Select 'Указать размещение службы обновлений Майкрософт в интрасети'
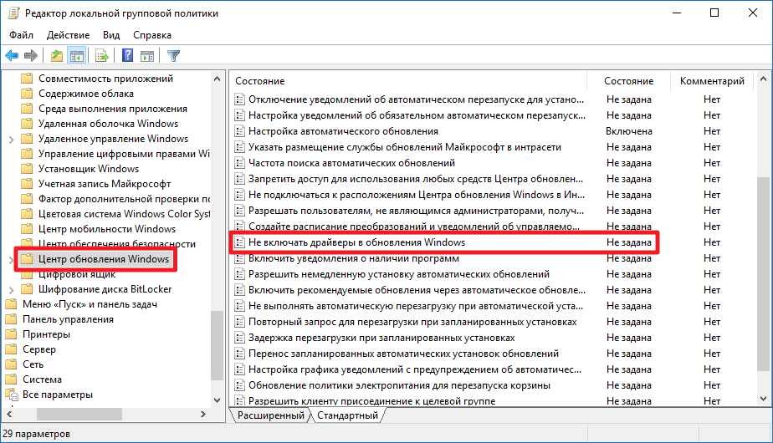The image size is (773, 443). [x=405, y=147]
